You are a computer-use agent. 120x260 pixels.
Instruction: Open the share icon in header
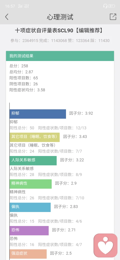click(x=113, y=17)
